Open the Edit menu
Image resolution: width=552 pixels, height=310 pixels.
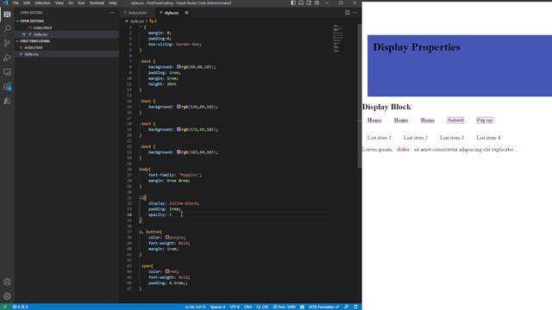[27, 3]
